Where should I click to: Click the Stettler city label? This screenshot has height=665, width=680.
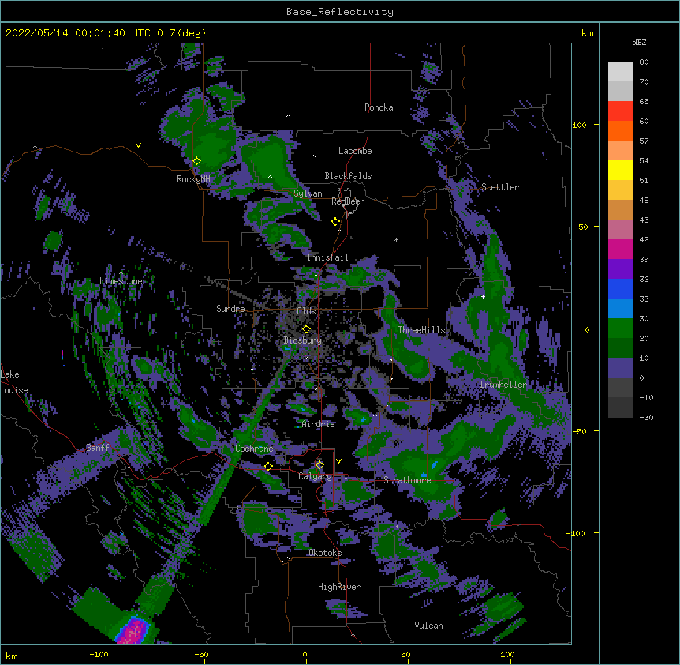tap(500, 187)
